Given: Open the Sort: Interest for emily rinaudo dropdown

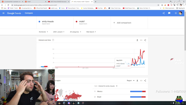Looking at the screenshot, I should tap(108, 86).
